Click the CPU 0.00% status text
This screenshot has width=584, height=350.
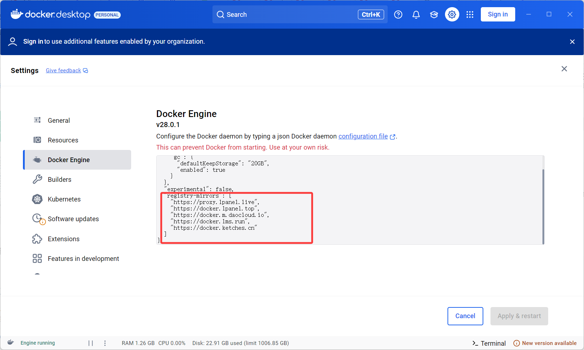pyautogui.click(x=172, y=343)
